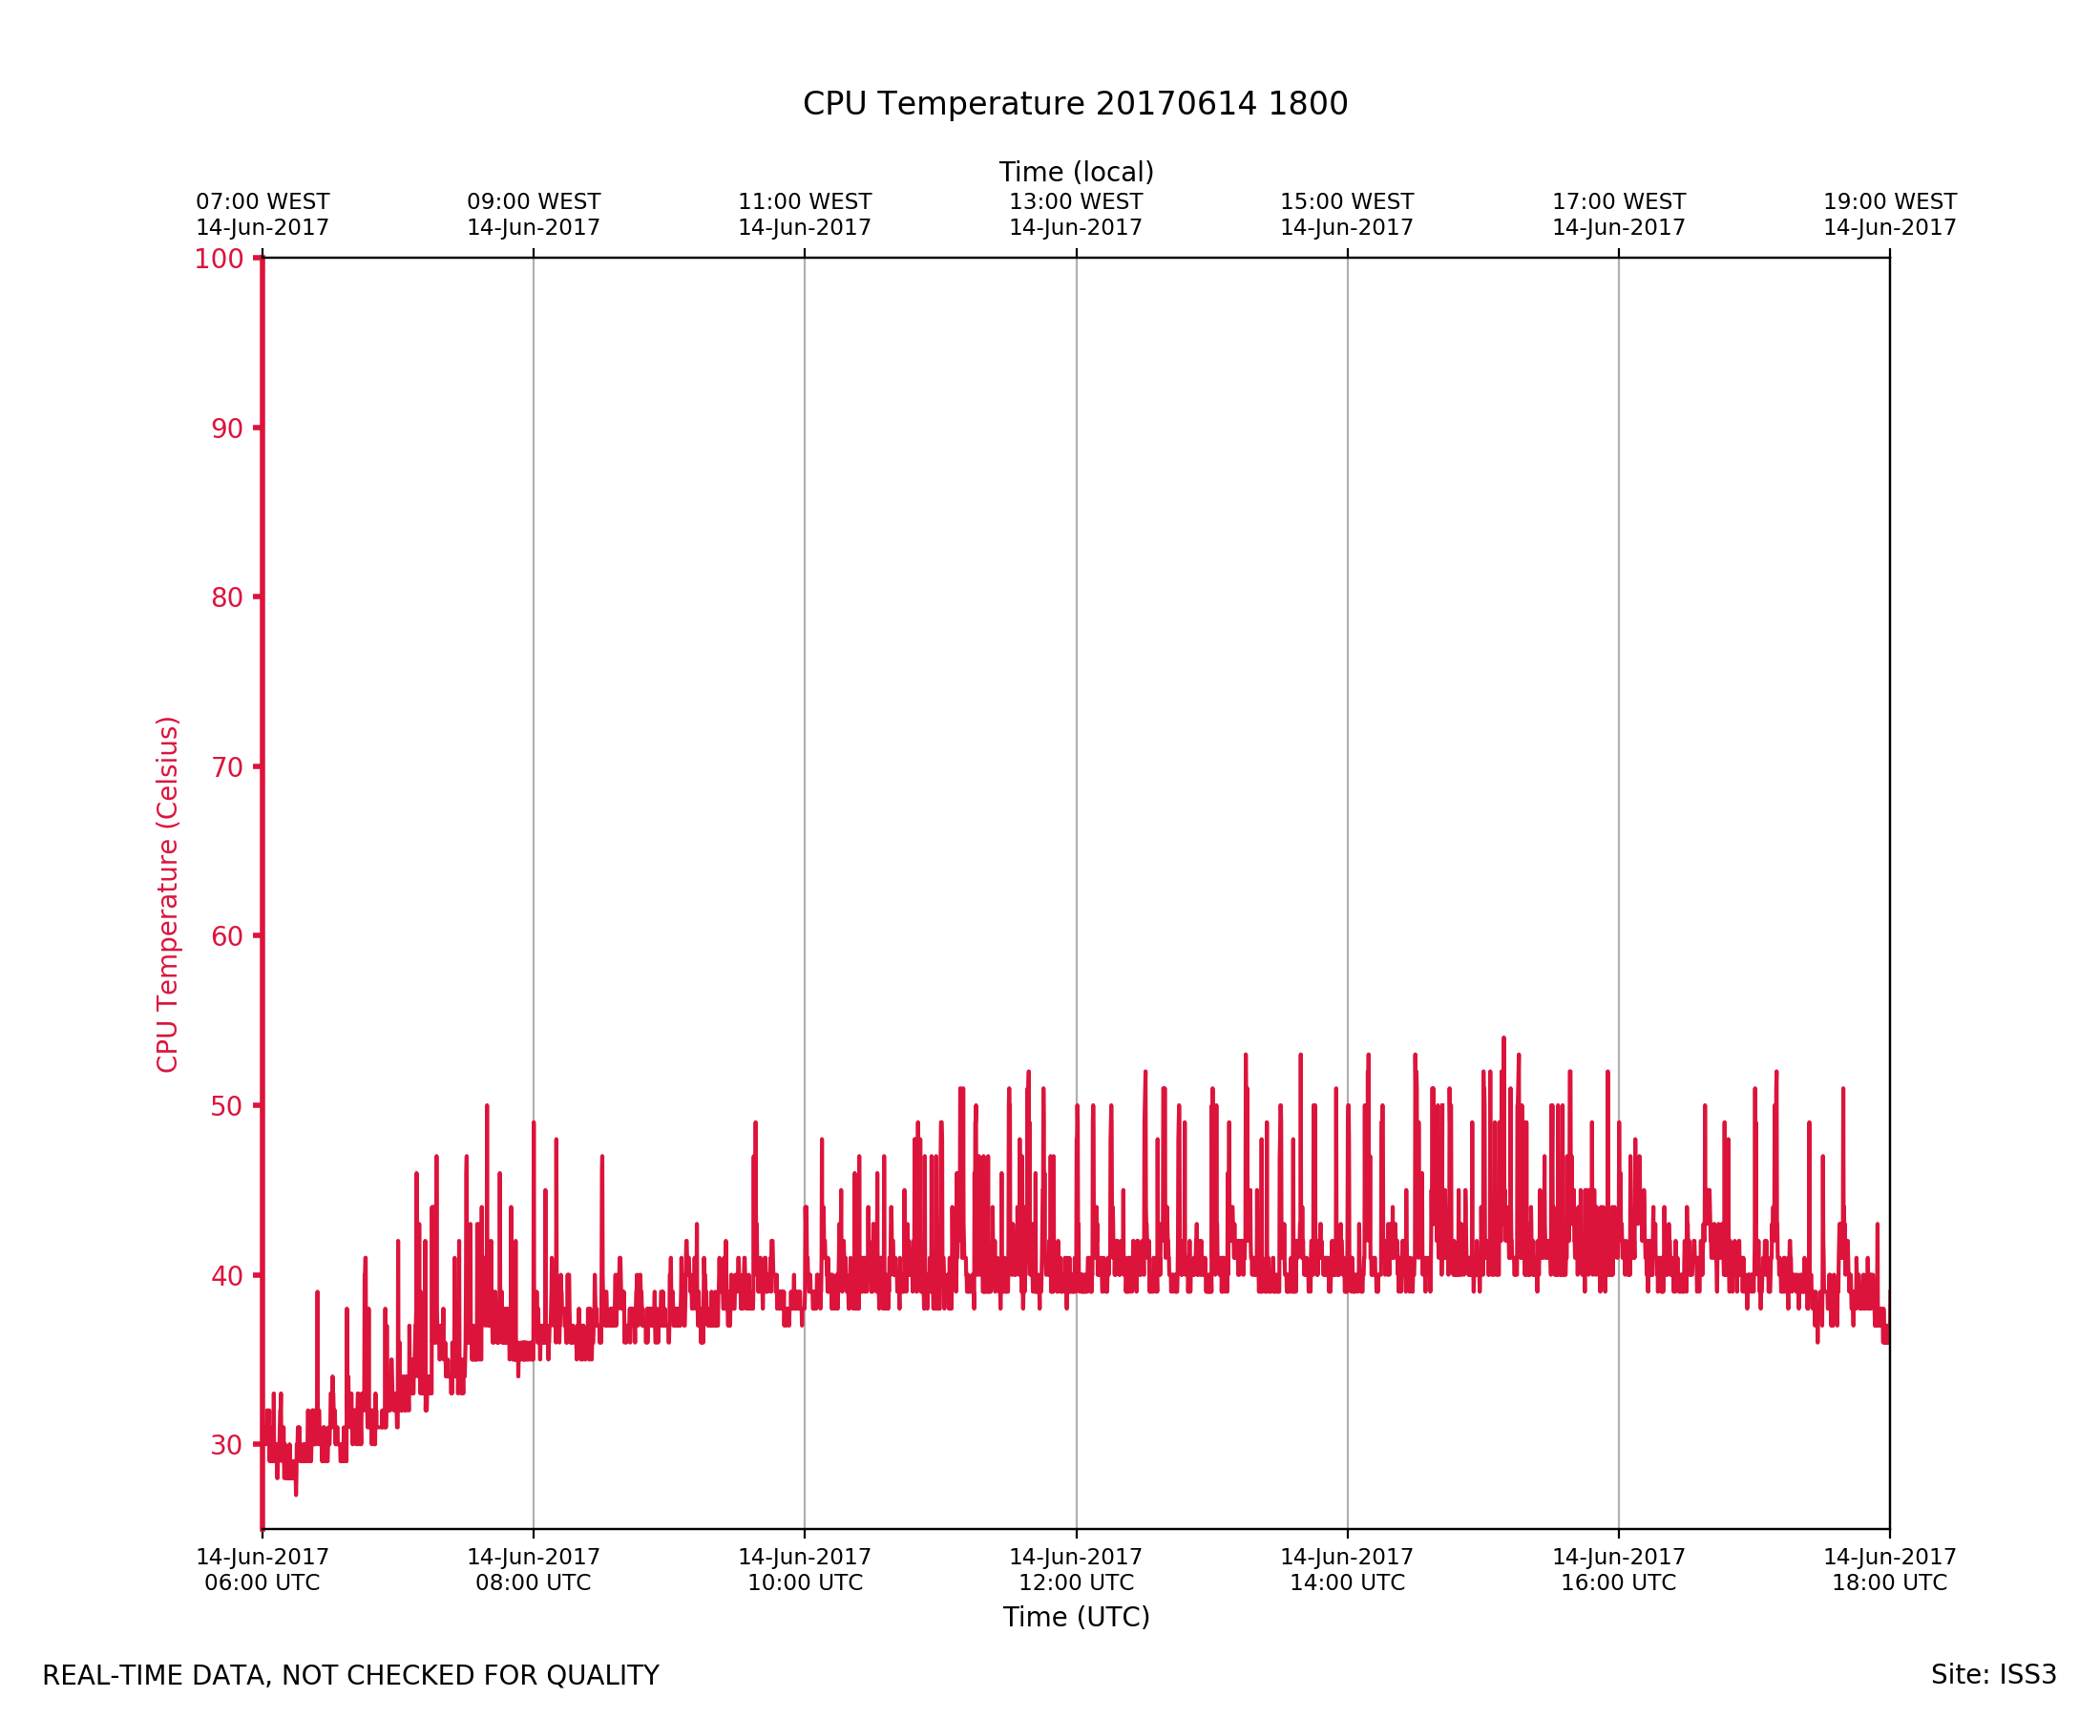Click the 80 value on the y-axis
This screenshot has width=2100, height=1718.
click(x=226, y=597)
